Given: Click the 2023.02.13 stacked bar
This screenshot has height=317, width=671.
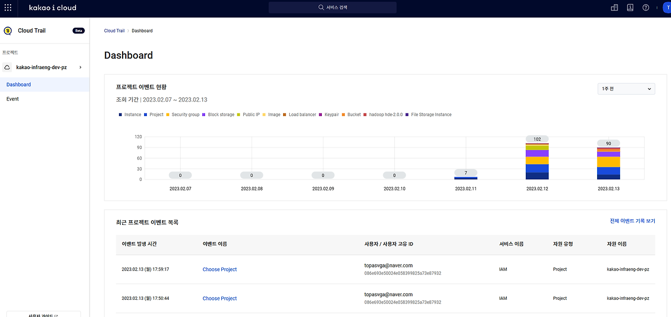Looking at the screenshot, I should click(x=609, y=163).
